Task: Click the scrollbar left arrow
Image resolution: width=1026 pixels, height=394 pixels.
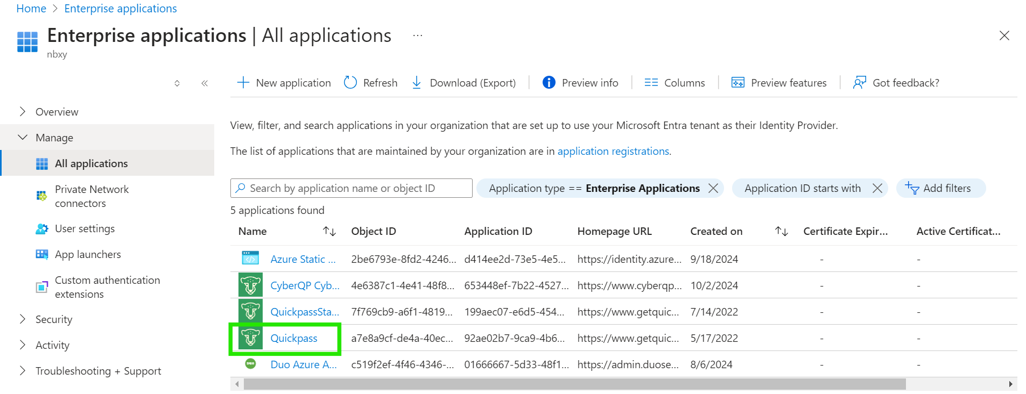Action: point(237,384)
